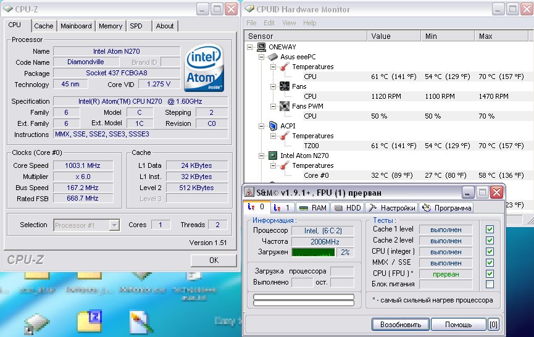Click the OK button in CPU-Z
The height and width of the screenshot is (337, 534).
click(x=214, y=260)
